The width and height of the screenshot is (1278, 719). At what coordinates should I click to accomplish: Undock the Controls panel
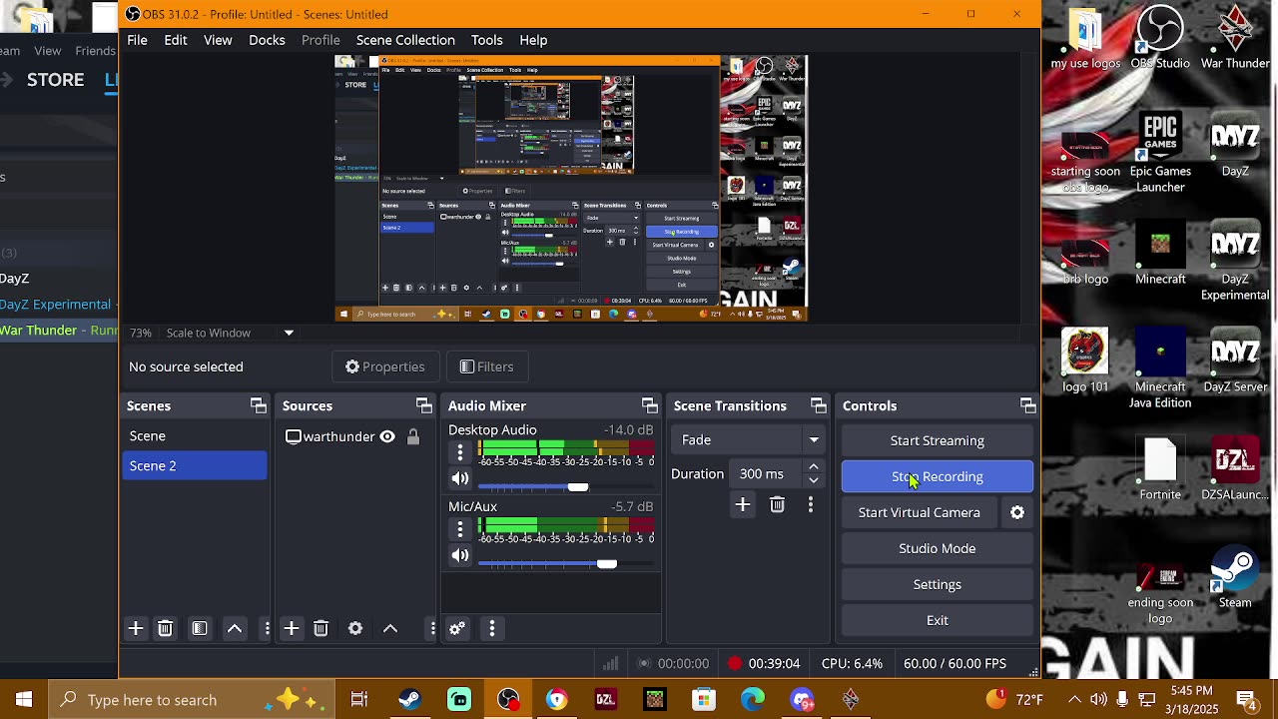click(1027, 405)
